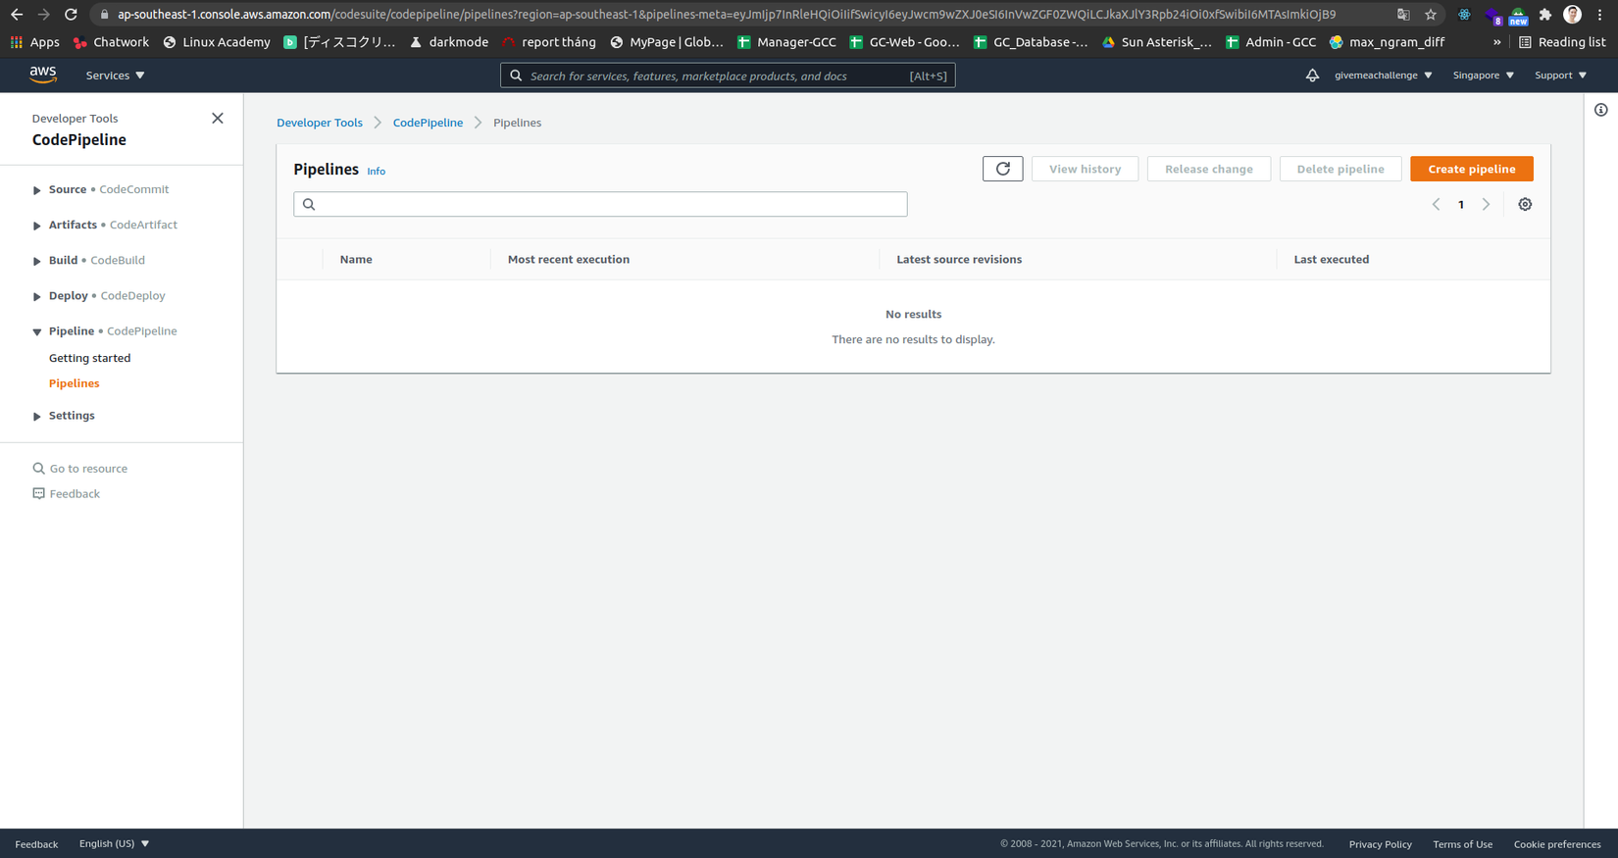Open the Chatwork bookmark
The image size is (1618, 858).
111,42
